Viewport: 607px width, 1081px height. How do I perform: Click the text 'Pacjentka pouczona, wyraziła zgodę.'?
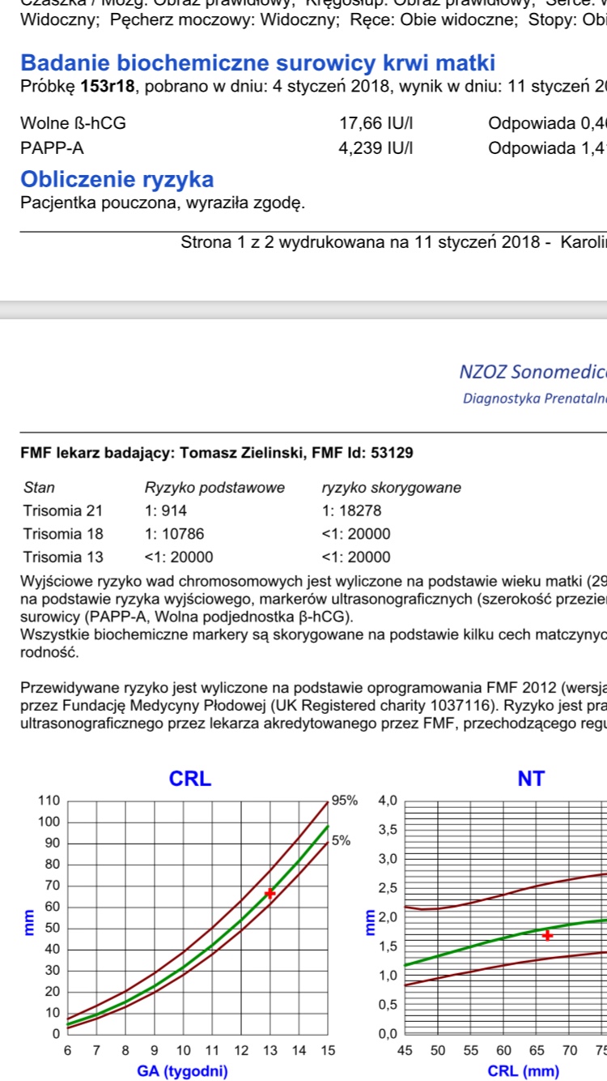pos(163,203)
